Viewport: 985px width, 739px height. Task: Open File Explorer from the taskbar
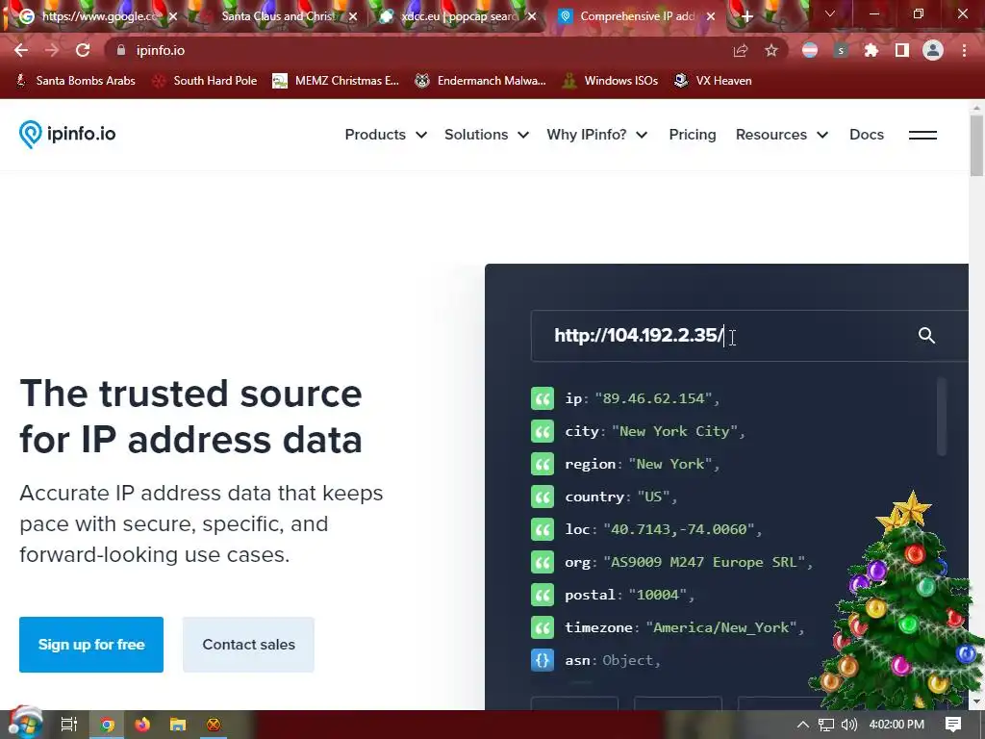pyautogui.click(x=178, y=725)
